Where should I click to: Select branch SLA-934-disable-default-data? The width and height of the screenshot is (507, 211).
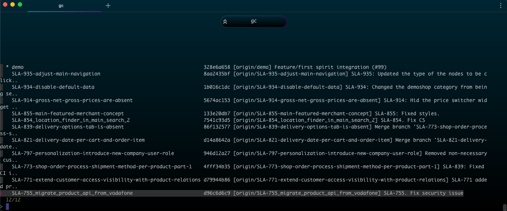53,87
